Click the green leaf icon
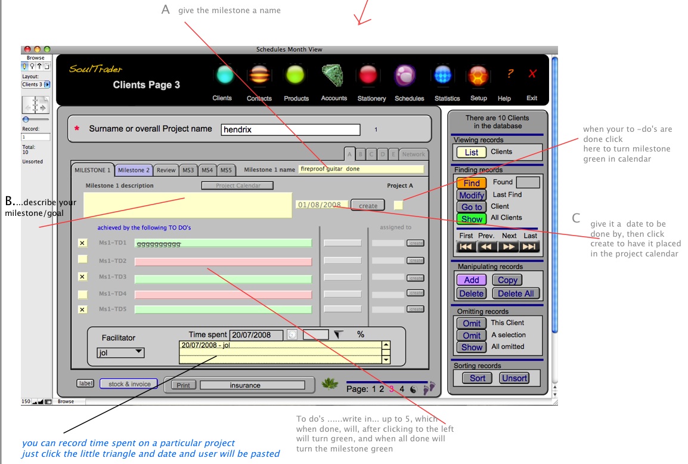Screen dimensions: 688x464 pos(330,383)
